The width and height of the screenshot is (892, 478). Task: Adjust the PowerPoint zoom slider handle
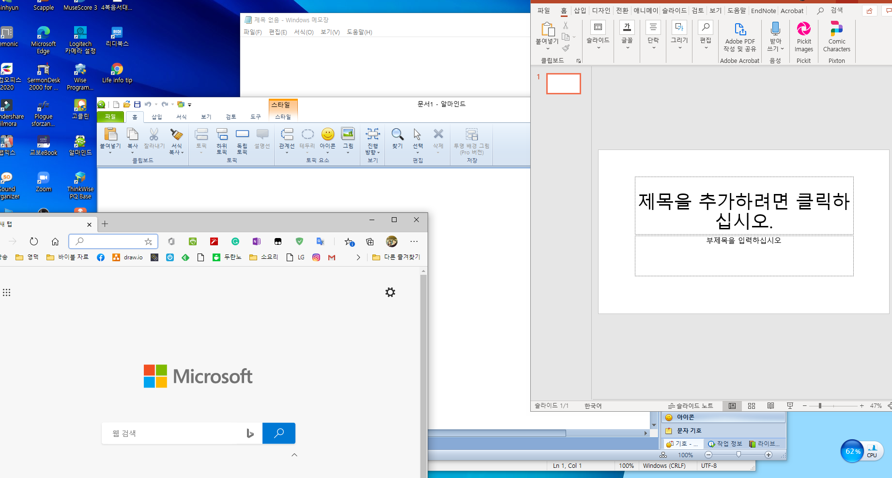(x=820, y=406)
